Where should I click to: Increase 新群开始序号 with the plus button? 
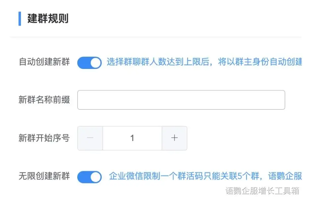pos(174,138)
